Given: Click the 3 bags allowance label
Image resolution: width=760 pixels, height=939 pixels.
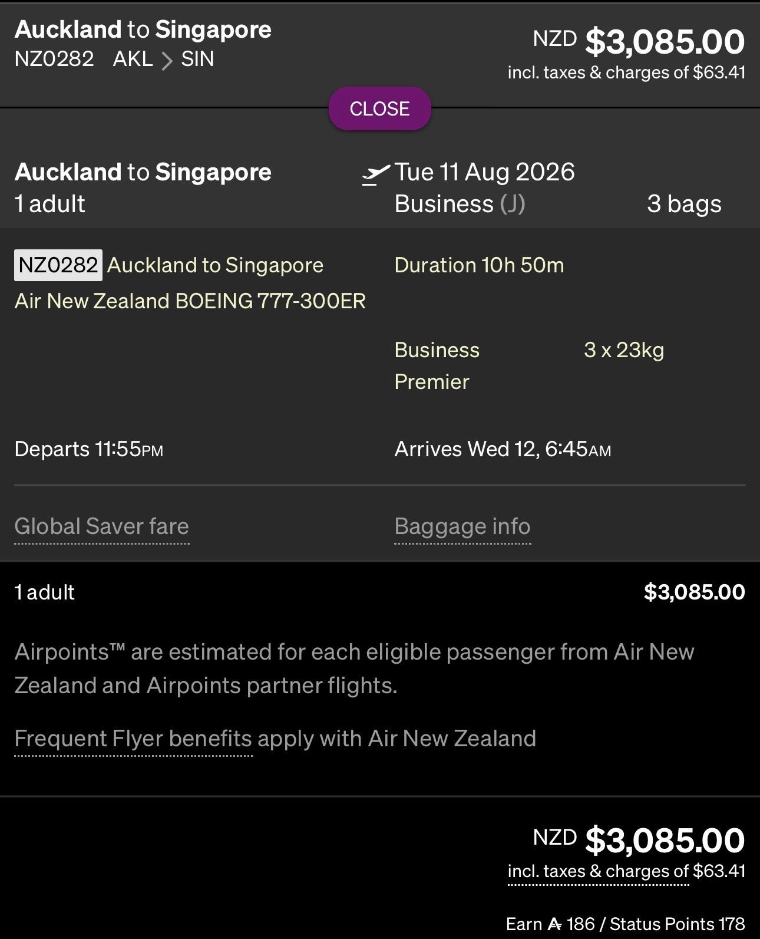Looking at the screenshot, I should pos(683,204).
